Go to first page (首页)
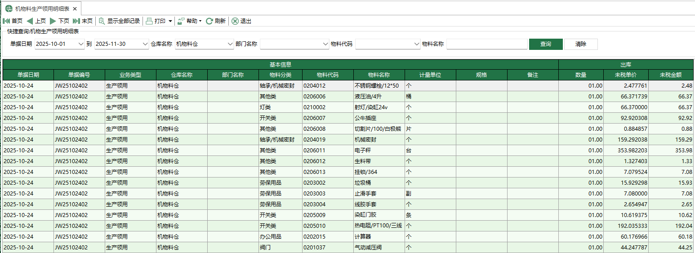Viewport: 695px width, 253px height. point(13,21)
